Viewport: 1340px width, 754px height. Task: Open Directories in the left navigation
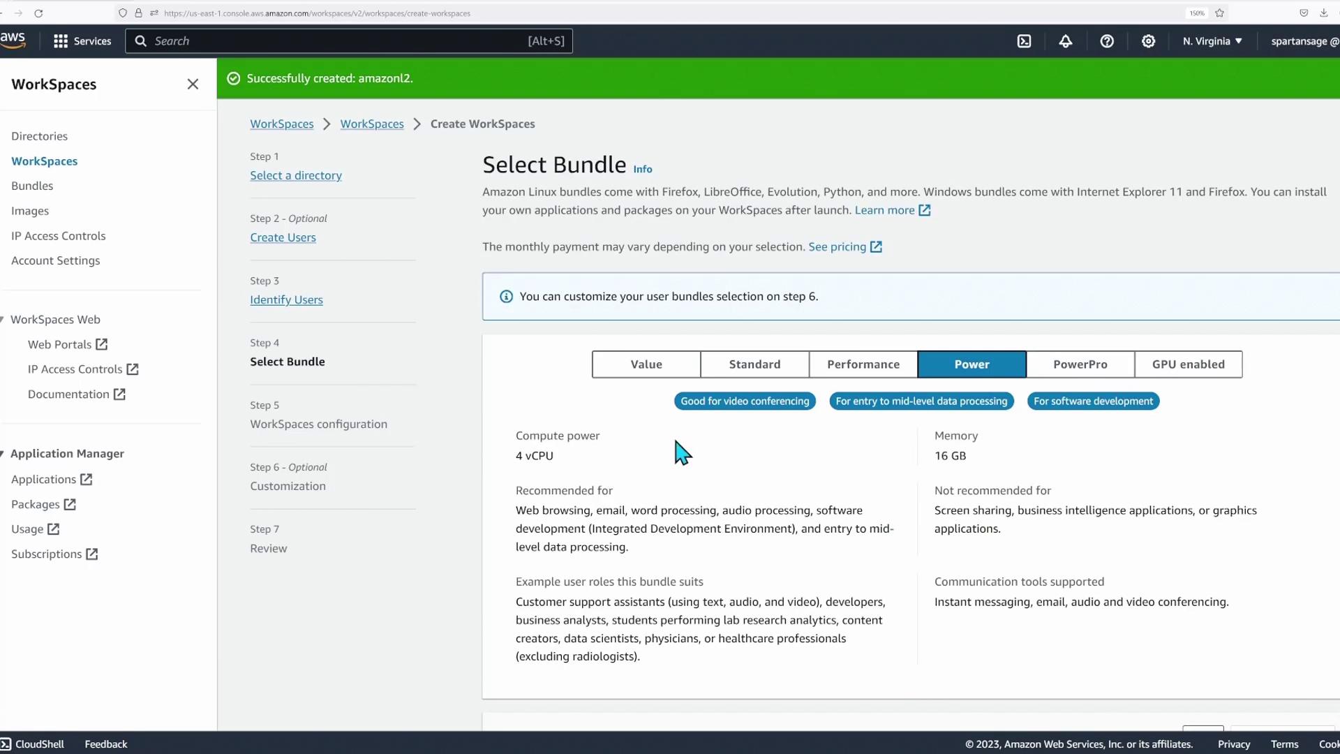click(39, 136)
